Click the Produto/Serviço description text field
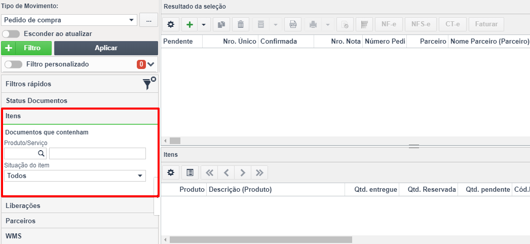Screen dimensions: 530x244 point(97,153)
